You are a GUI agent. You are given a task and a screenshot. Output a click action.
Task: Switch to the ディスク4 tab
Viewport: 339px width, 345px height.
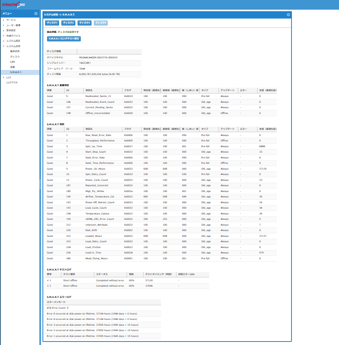tap(101, 23)
